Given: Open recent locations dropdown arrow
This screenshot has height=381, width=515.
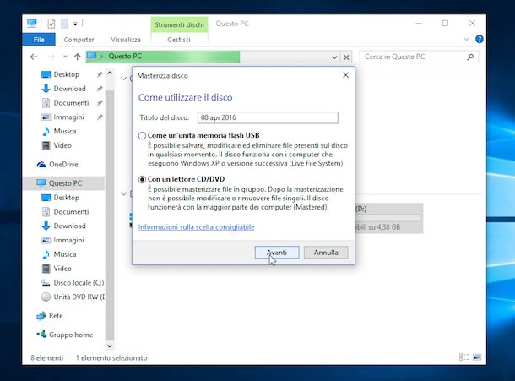Looking at the screenshot, I should click(x=65, y=57).
